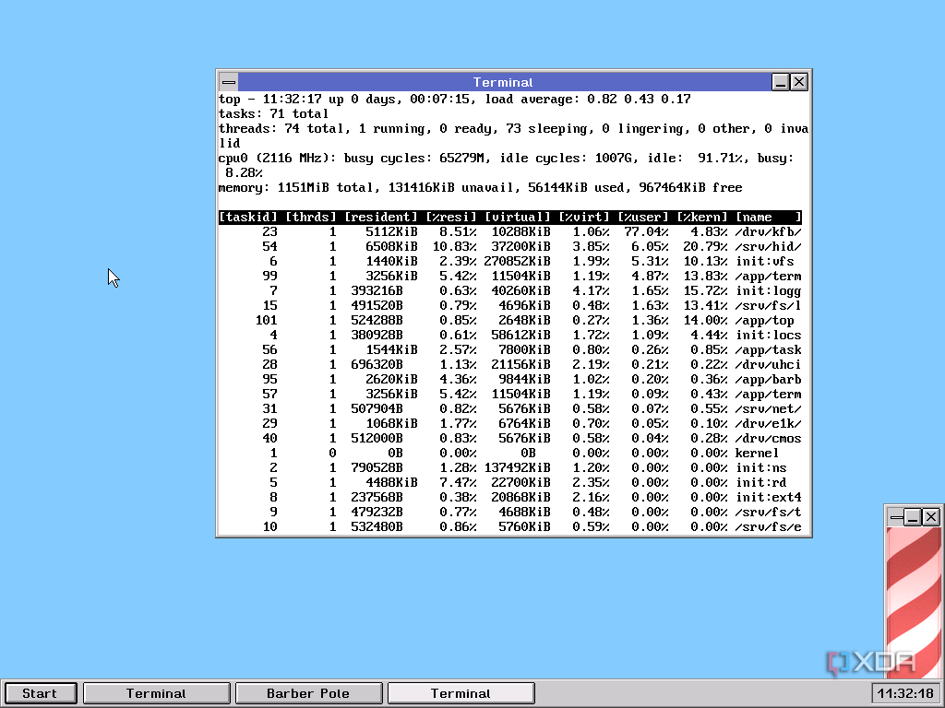Select the /srv/net/ process name
Screen dimensions: 945x708
tap(769, 408)
